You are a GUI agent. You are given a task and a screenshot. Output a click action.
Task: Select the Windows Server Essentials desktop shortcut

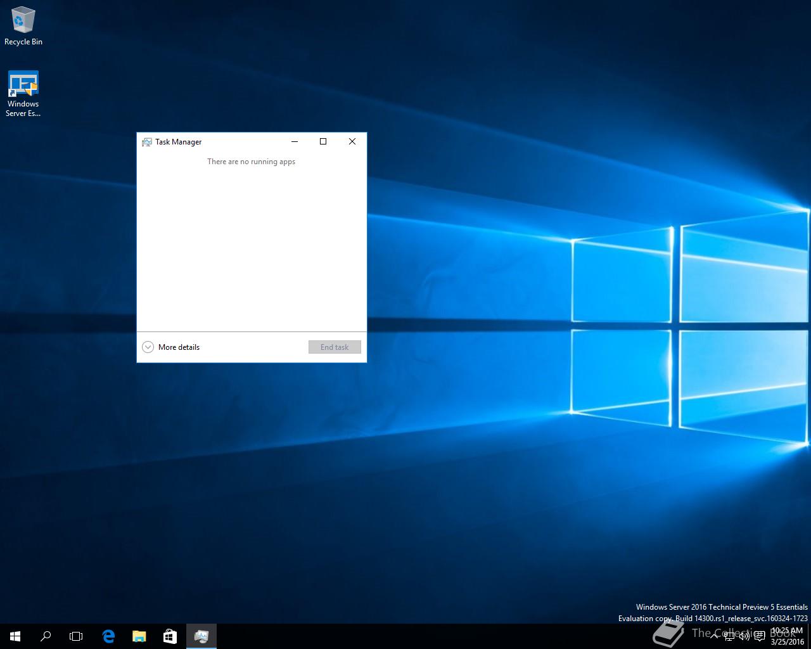[23, 94]
